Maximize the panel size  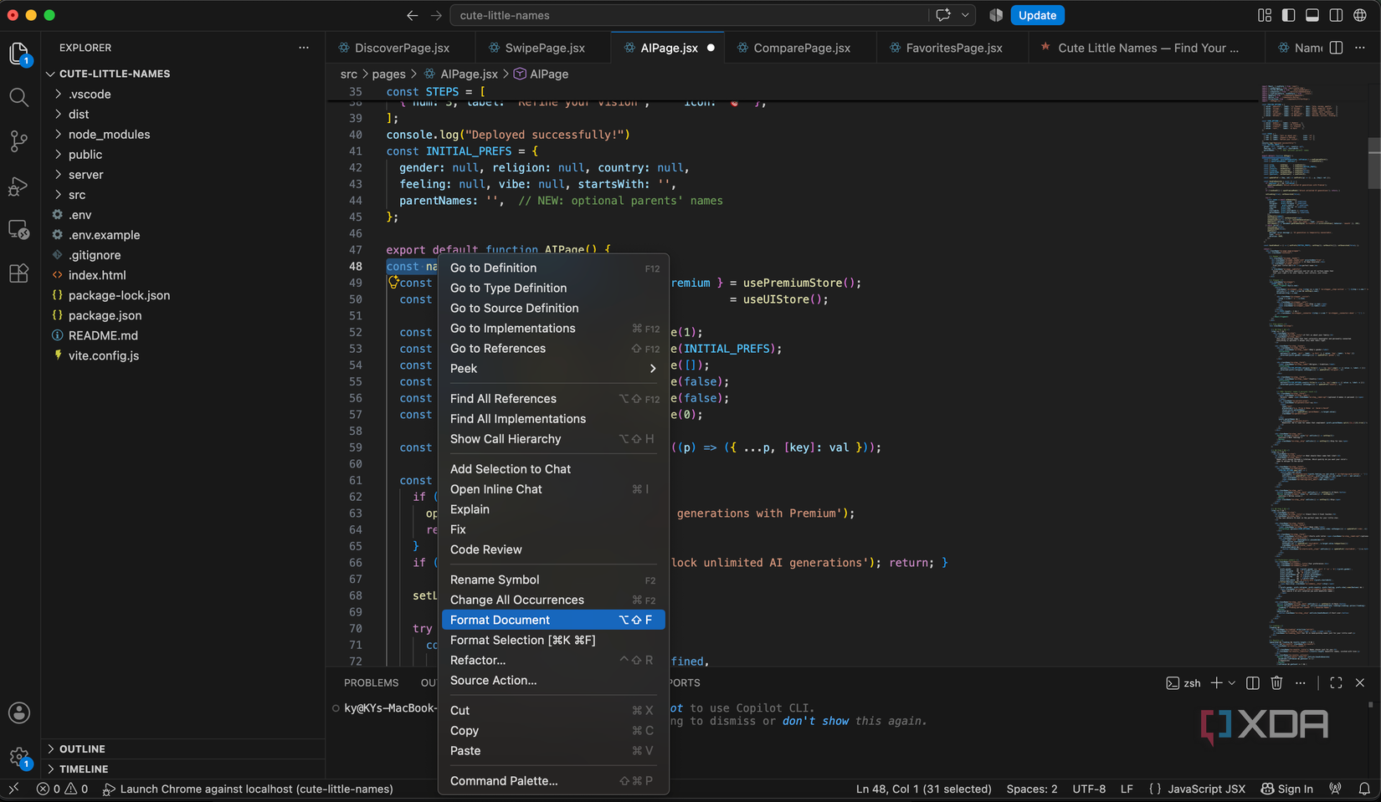click(x=1336, y=683)
